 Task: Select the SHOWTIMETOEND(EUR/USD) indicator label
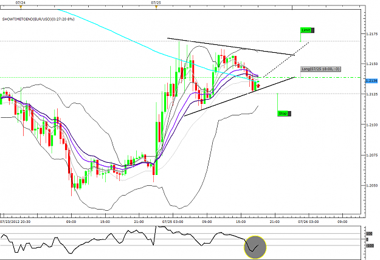(x=38, y=19)
